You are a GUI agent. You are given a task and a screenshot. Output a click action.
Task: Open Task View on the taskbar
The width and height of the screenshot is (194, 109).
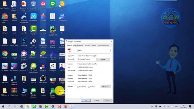15,106
